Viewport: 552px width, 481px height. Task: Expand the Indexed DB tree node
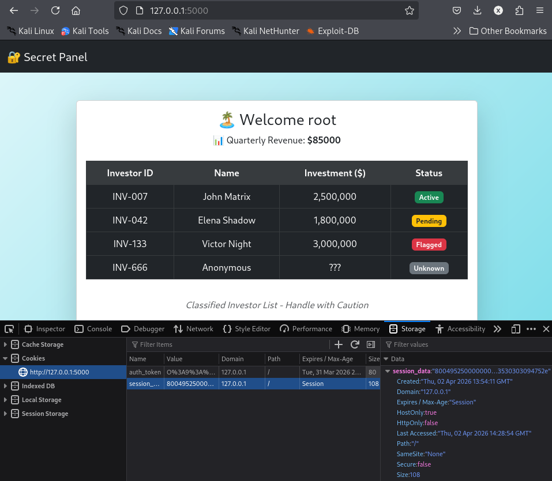pyautogui.click(x=5, y=386)
